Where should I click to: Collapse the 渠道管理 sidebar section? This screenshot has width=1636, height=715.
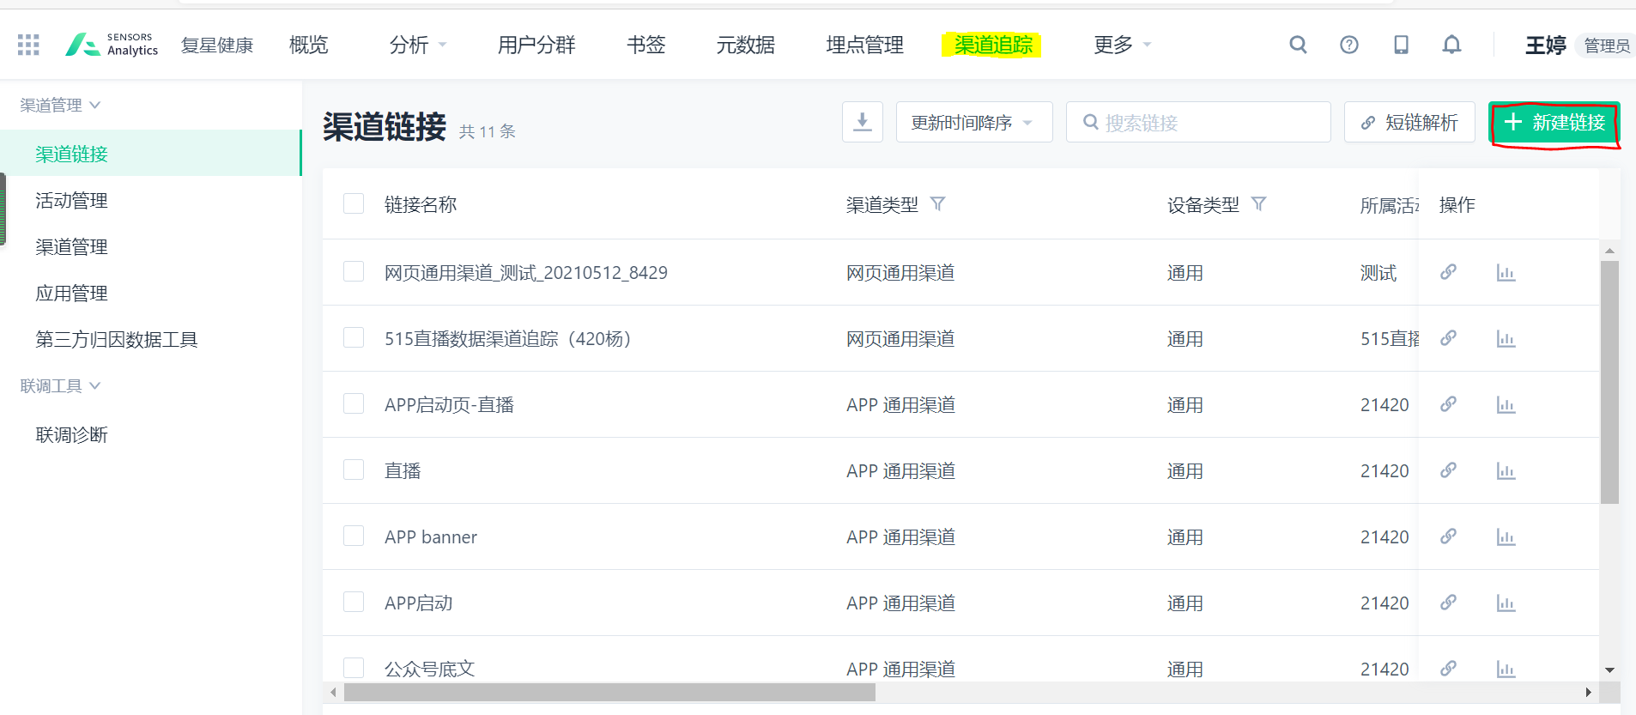[x=59, y=105]
